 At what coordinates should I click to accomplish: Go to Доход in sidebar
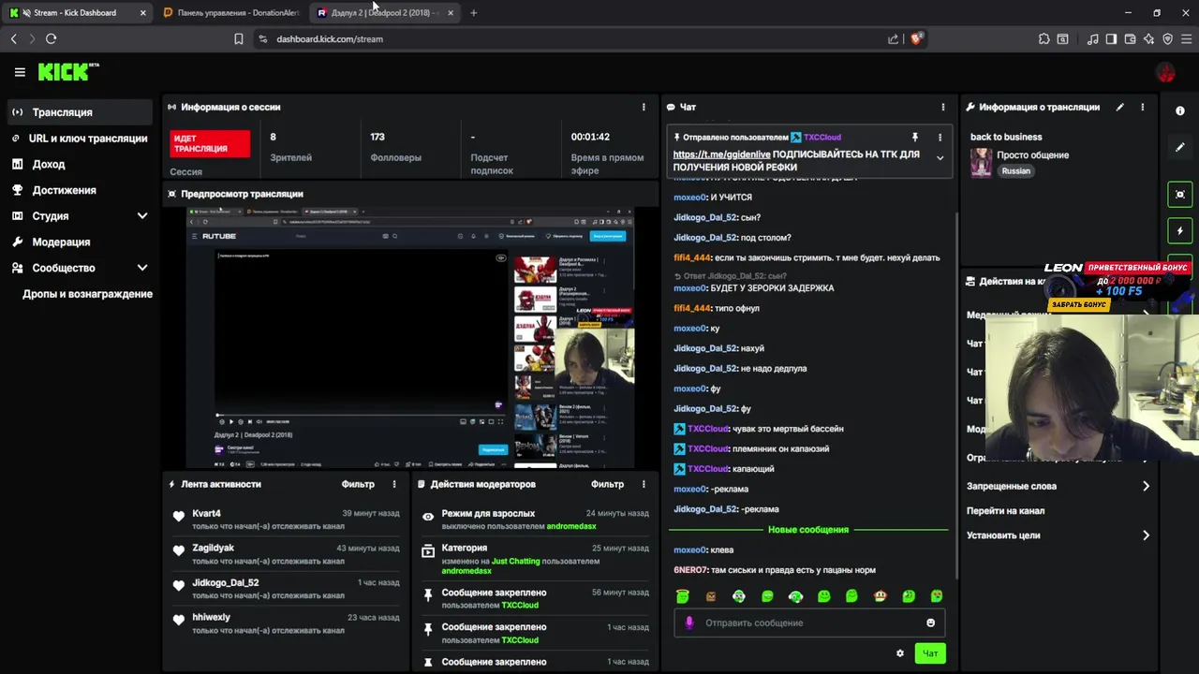(x=79, y=164)
